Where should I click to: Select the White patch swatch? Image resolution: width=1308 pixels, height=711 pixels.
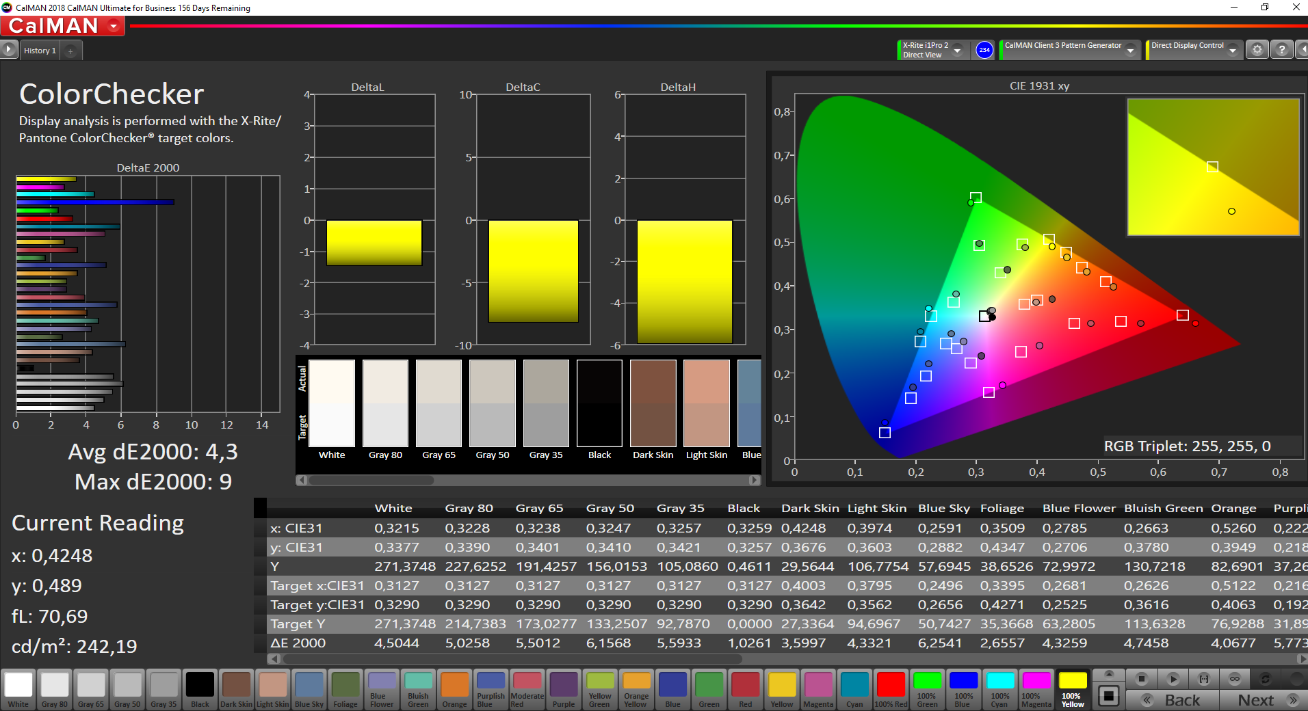(x=18, y=689)
